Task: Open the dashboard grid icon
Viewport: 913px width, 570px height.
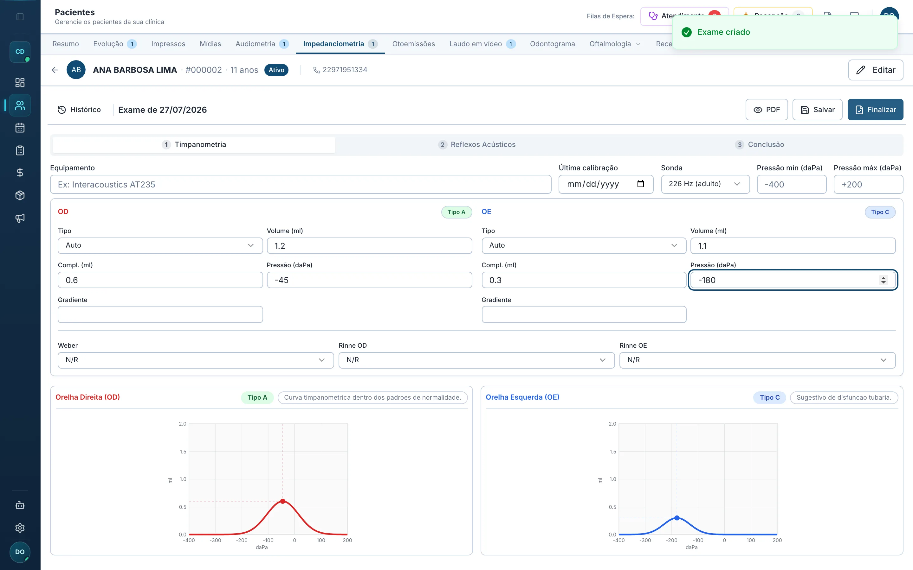Action: point(20,83)
